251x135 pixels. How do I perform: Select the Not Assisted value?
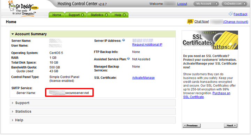pyautogui.click(x=141, y=59)
